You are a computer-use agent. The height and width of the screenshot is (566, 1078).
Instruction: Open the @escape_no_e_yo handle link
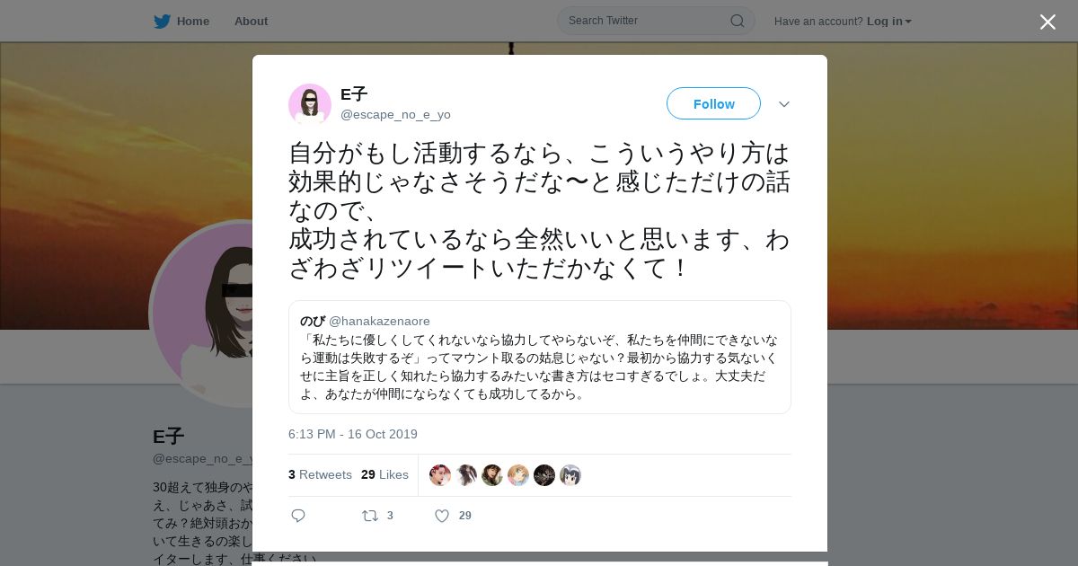[395, 115]
